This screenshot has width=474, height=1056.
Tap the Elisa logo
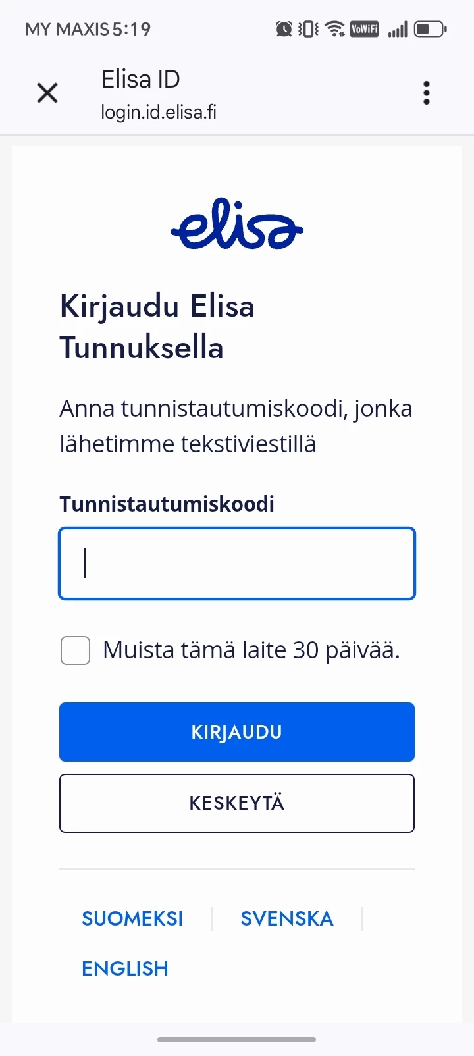[237, 224]
